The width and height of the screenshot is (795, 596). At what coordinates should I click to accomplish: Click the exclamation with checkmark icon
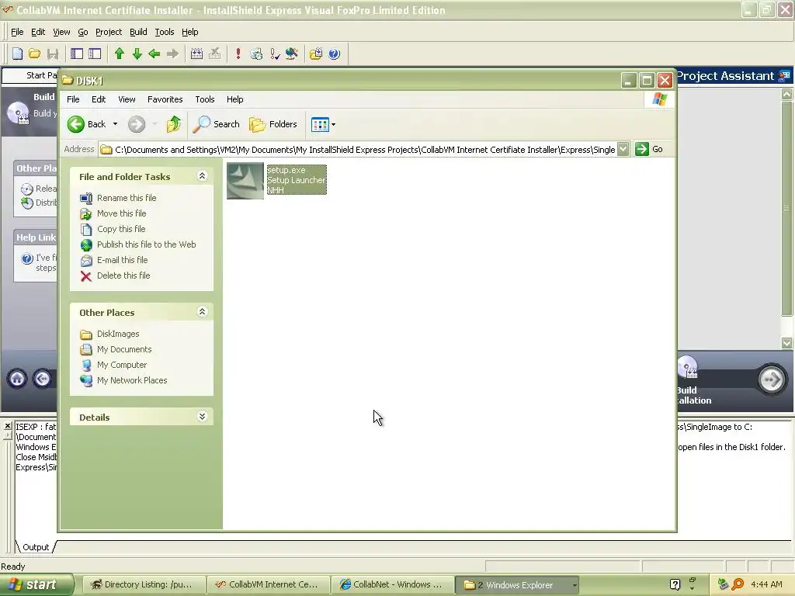click(x=275, y=54)
